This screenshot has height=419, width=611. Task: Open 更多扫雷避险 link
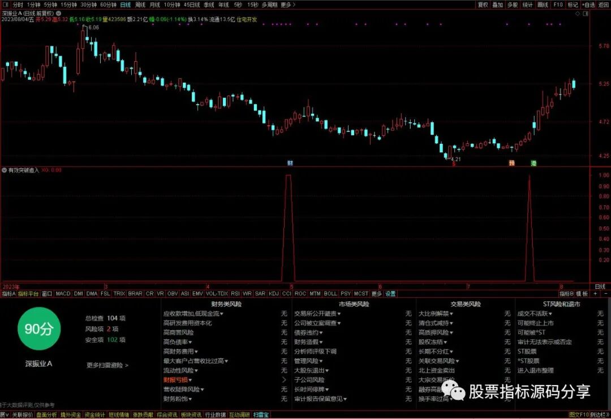[x=107, y=365]
